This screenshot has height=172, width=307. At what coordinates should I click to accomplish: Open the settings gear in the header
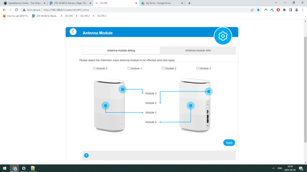point(223,36)
